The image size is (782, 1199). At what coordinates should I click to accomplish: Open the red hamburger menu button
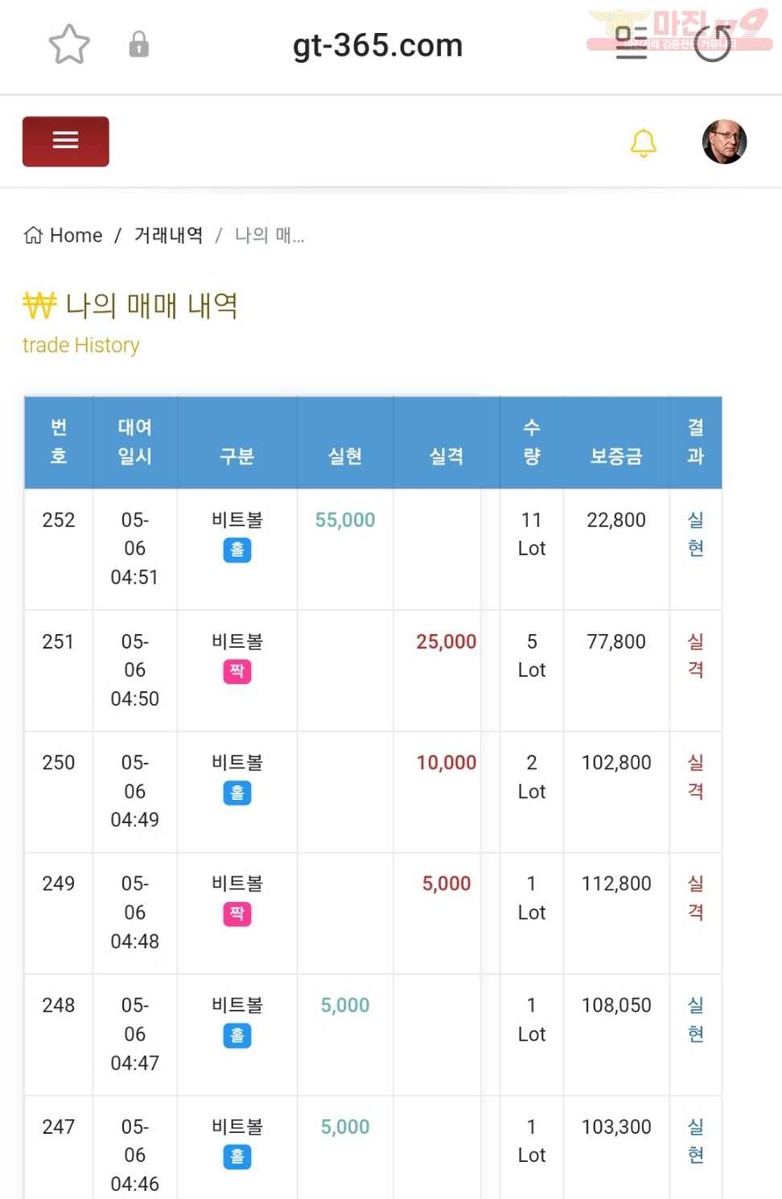(66, 142)
